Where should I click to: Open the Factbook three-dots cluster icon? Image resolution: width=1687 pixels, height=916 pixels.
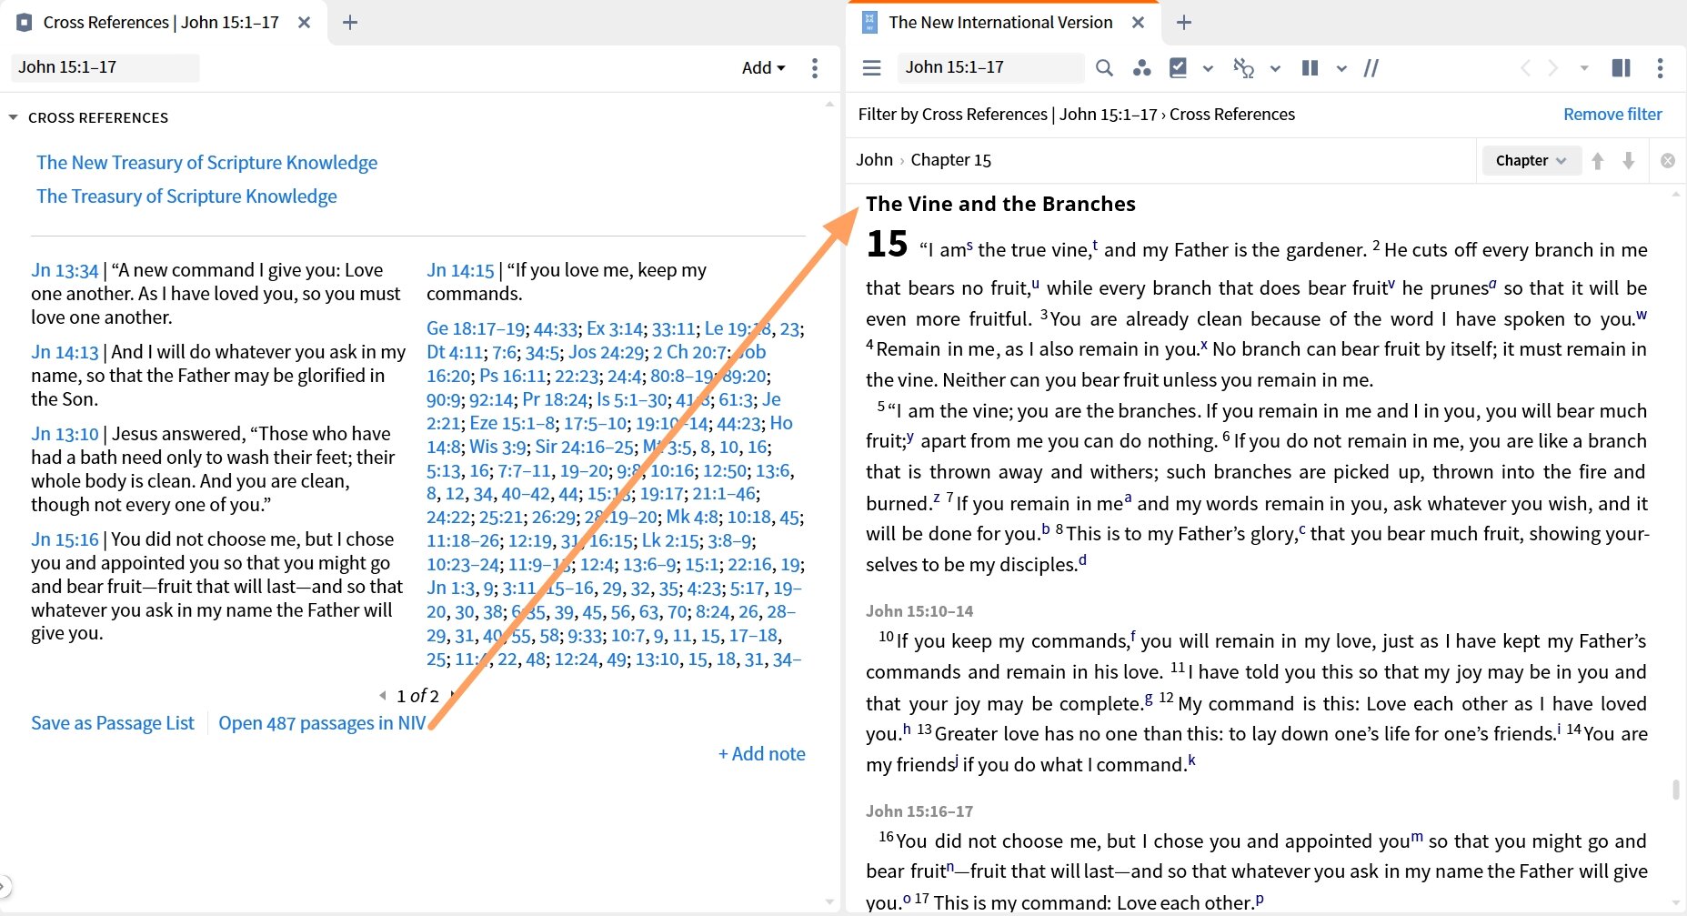pyautogui.click(x=1141, y=67)
